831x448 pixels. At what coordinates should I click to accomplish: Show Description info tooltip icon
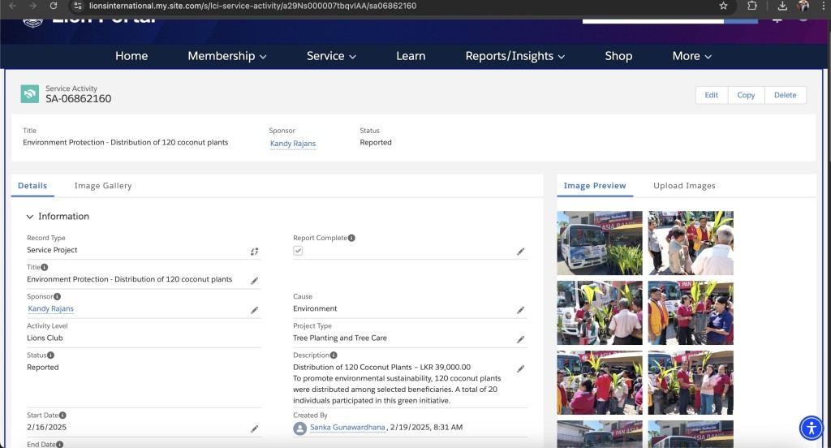[334, 355]
